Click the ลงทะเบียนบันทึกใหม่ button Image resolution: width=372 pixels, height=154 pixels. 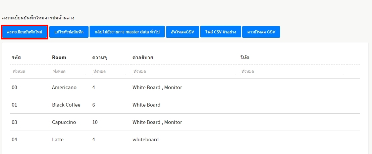(x=24, y=32)
